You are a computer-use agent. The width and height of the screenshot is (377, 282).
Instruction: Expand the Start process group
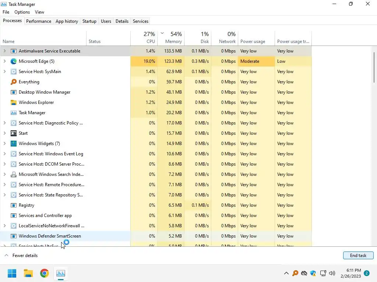(4, 133)
